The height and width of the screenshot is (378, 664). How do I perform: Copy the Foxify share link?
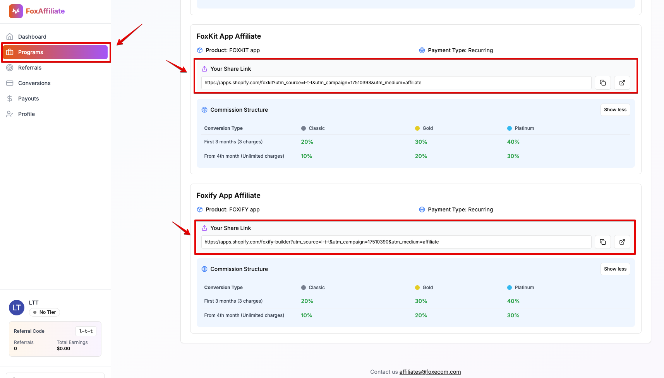[603, 242]
